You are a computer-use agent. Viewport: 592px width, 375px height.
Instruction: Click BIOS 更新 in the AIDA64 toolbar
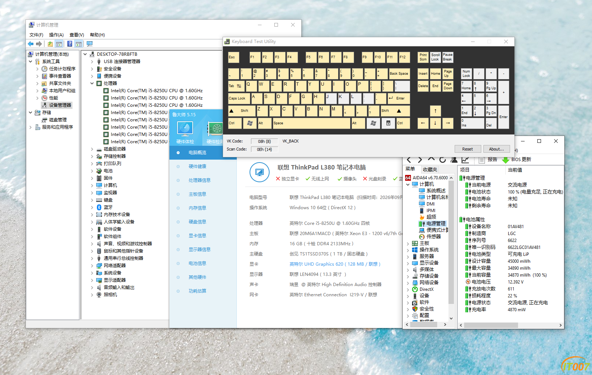517,160
